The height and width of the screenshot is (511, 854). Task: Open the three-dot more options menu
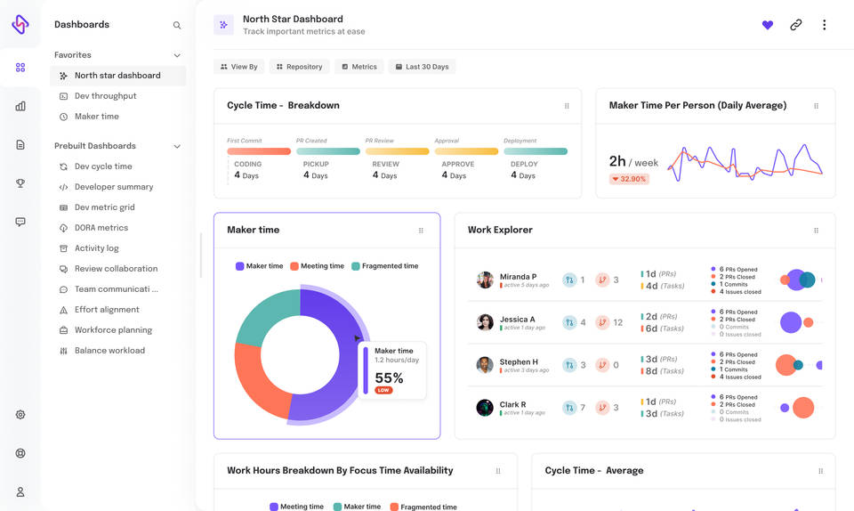[x=824, y=25]
